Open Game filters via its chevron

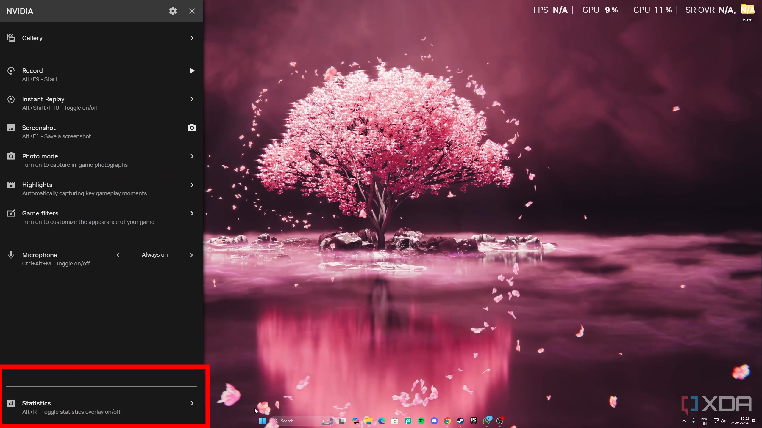[192, 213]
